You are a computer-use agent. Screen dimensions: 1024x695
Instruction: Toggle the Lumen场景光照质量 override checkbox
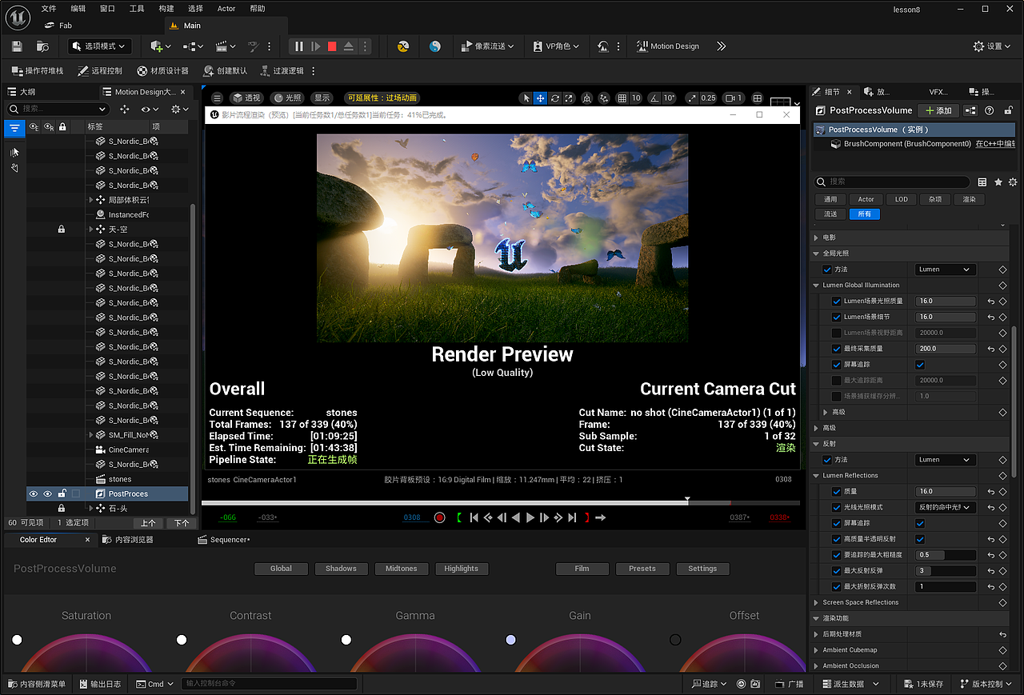837,302
